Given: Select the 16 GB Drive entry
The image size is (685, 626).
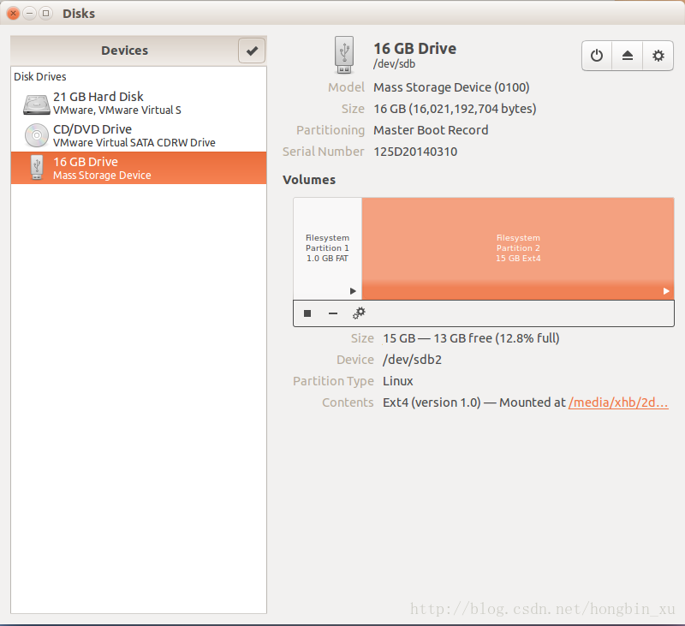Looking at the screenshot, I should click(x=139, y=168).
